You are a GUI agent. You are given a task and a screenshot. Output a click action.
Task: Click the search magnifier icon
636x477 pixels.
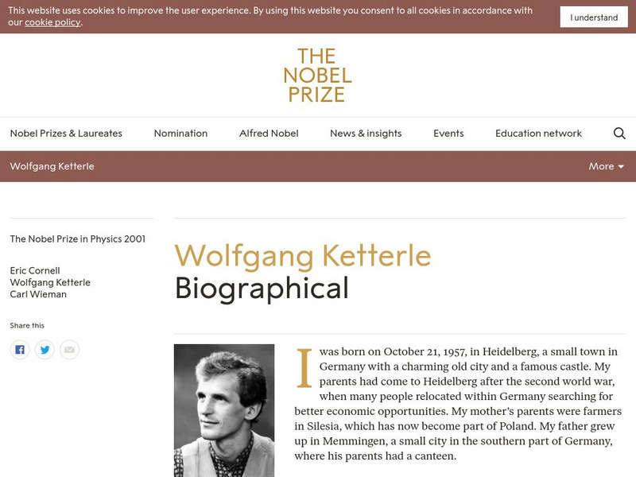(619, 134)
